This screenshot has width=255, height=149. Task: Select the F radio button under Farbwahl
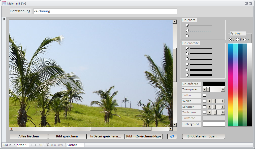pos(238,40)
